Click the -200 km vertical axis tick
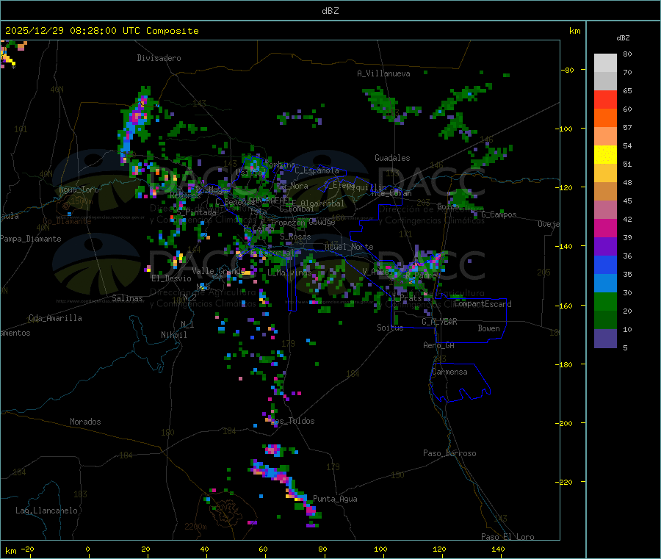Viewport: 661px width, 559px height. (563, 423)
